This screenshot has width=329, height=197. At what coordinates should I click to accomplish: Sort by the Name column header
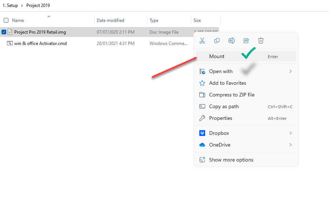point(18,20)
